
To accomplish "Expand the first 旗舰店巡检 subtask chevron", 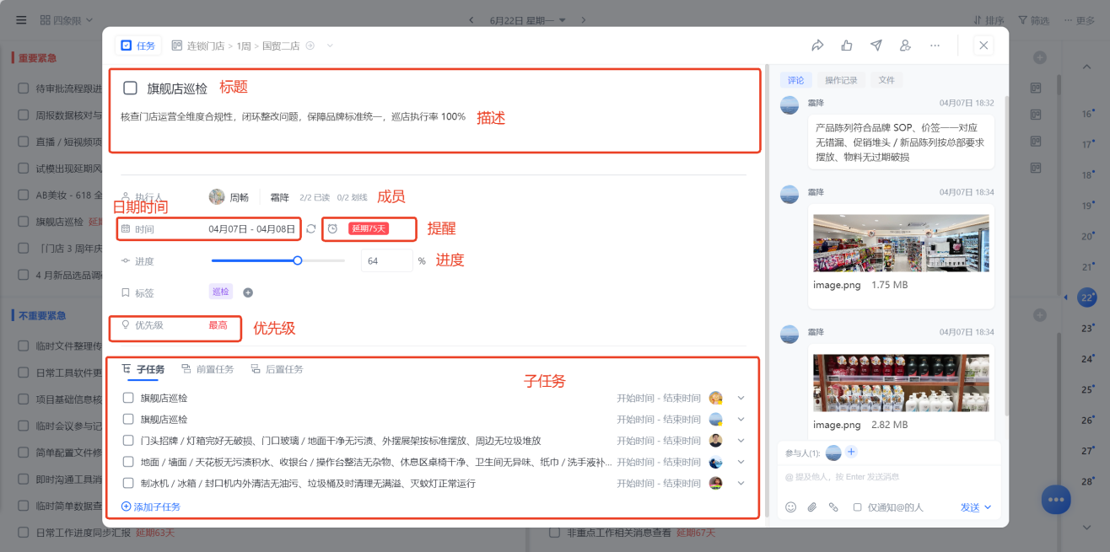I will tap(741, 398).
